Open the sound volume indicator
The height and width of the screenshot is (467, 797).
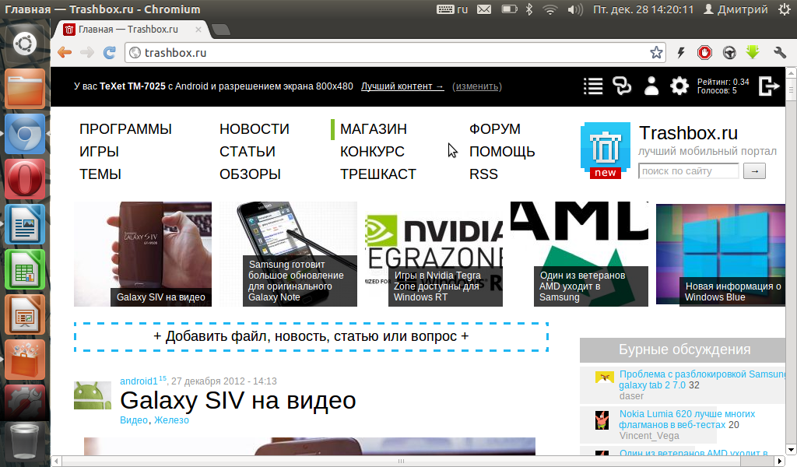(575, 9)
